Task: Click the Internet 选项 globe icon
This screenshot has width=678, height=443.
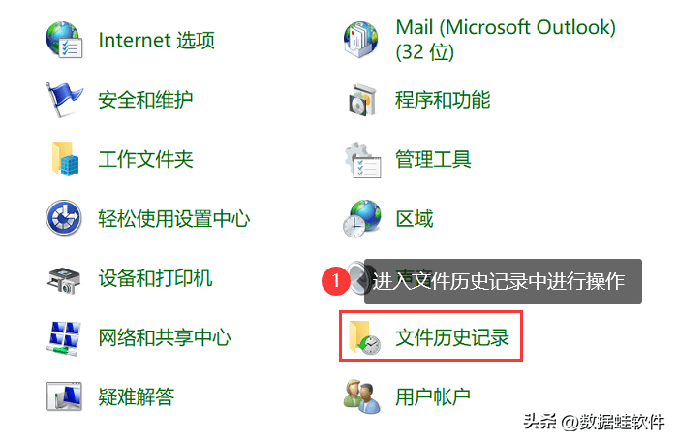Action: coord(64,40)
